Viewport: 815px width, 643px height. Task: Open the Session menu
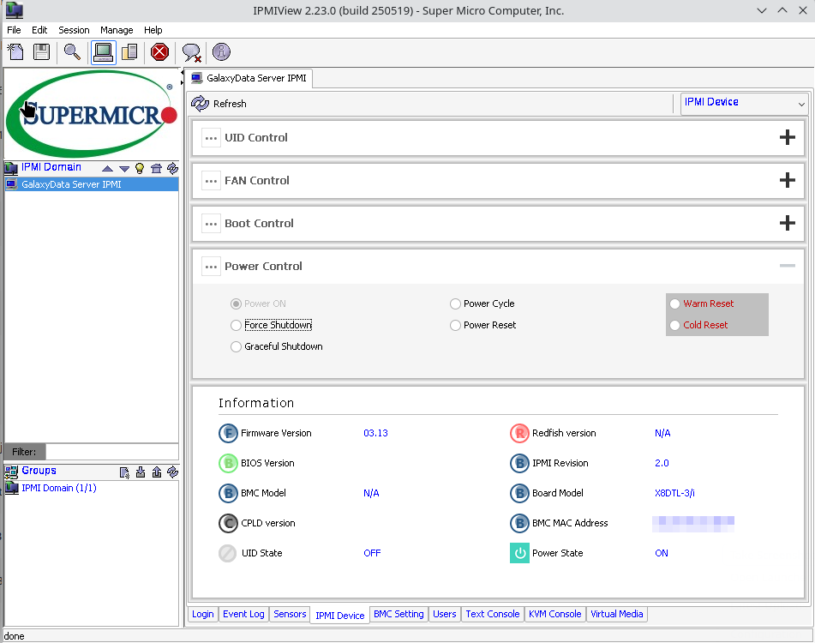tap(74, 30)
